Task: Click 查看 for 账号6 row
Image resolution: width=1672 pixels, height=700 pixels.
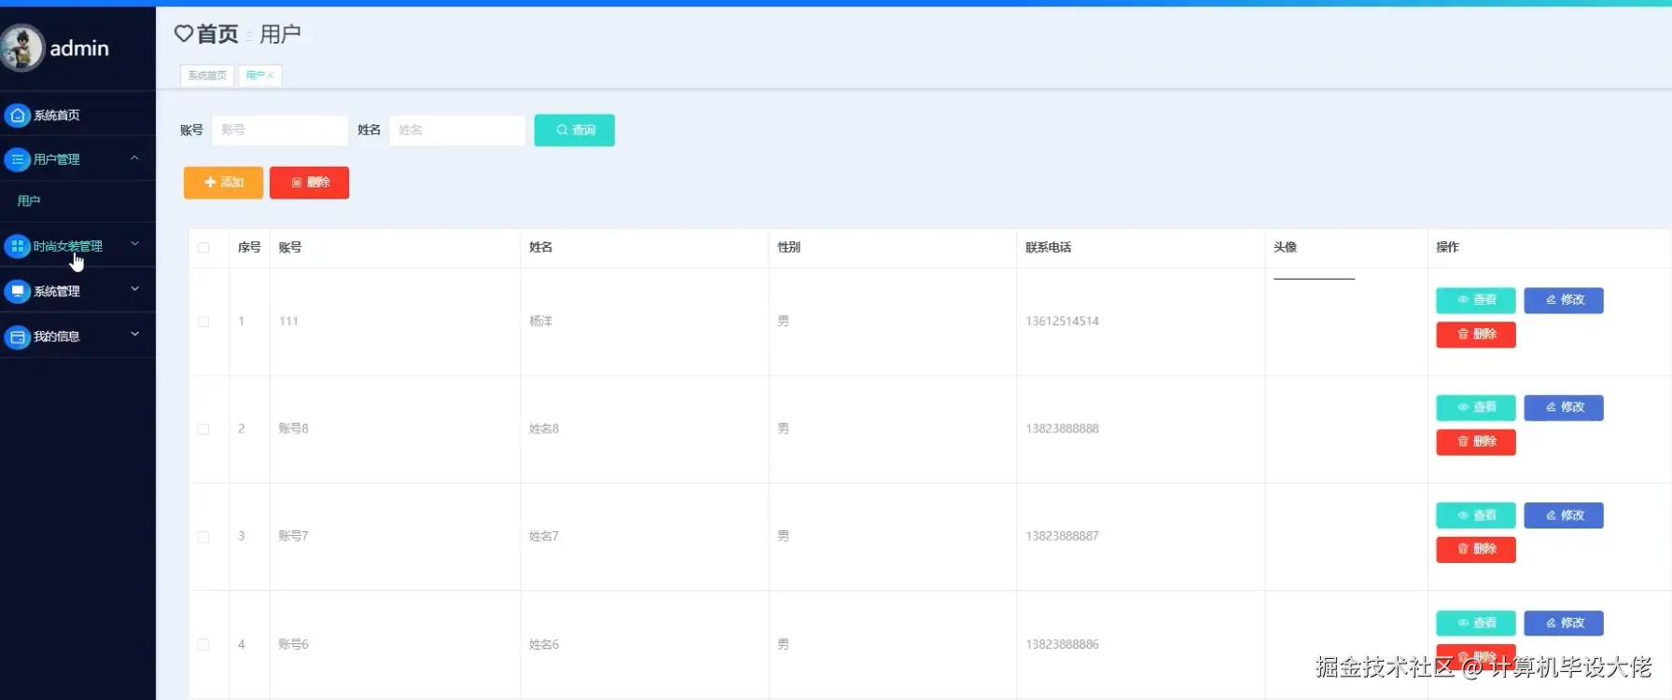Action: (x=1476, y=624)
